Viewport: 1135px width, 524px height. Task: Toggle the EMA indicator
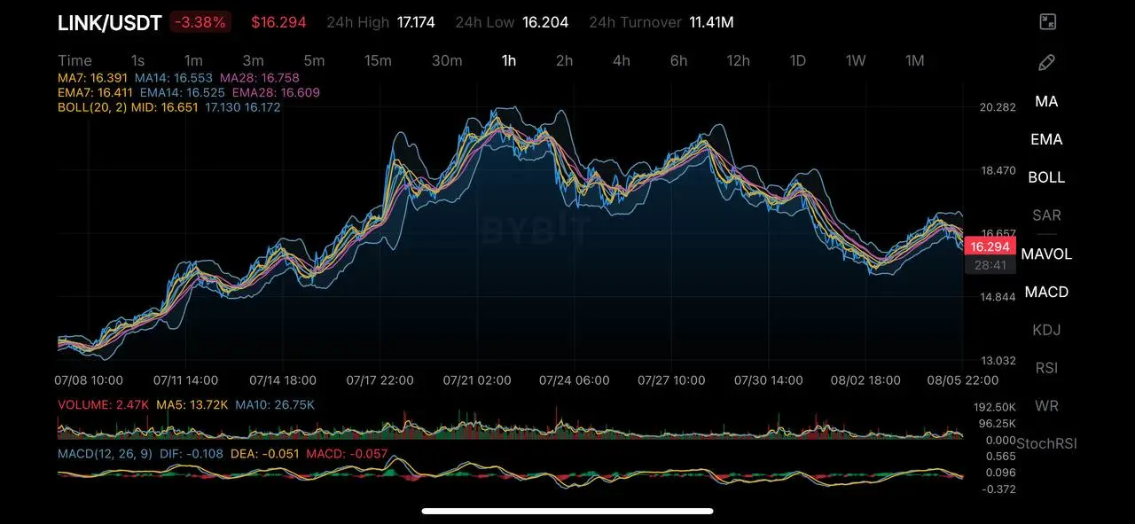point(1046,139)
